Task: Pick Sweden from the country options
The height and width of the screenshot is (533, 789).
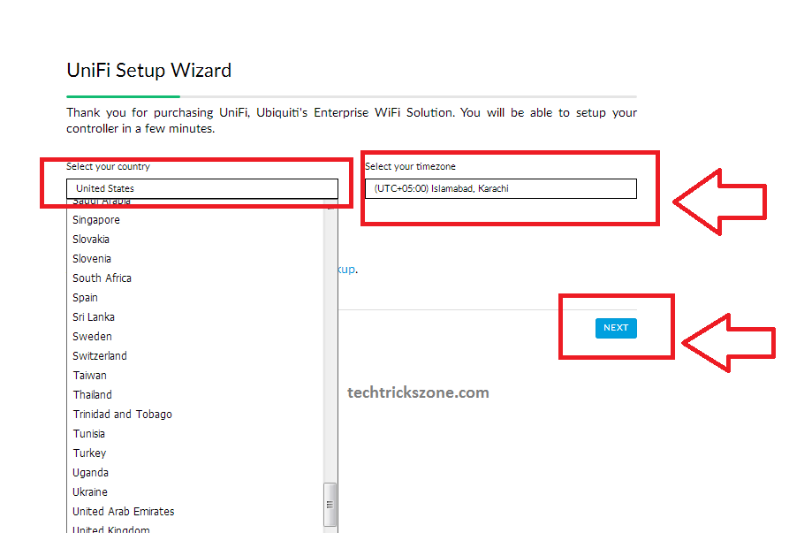Action: (x=92, y=337)
